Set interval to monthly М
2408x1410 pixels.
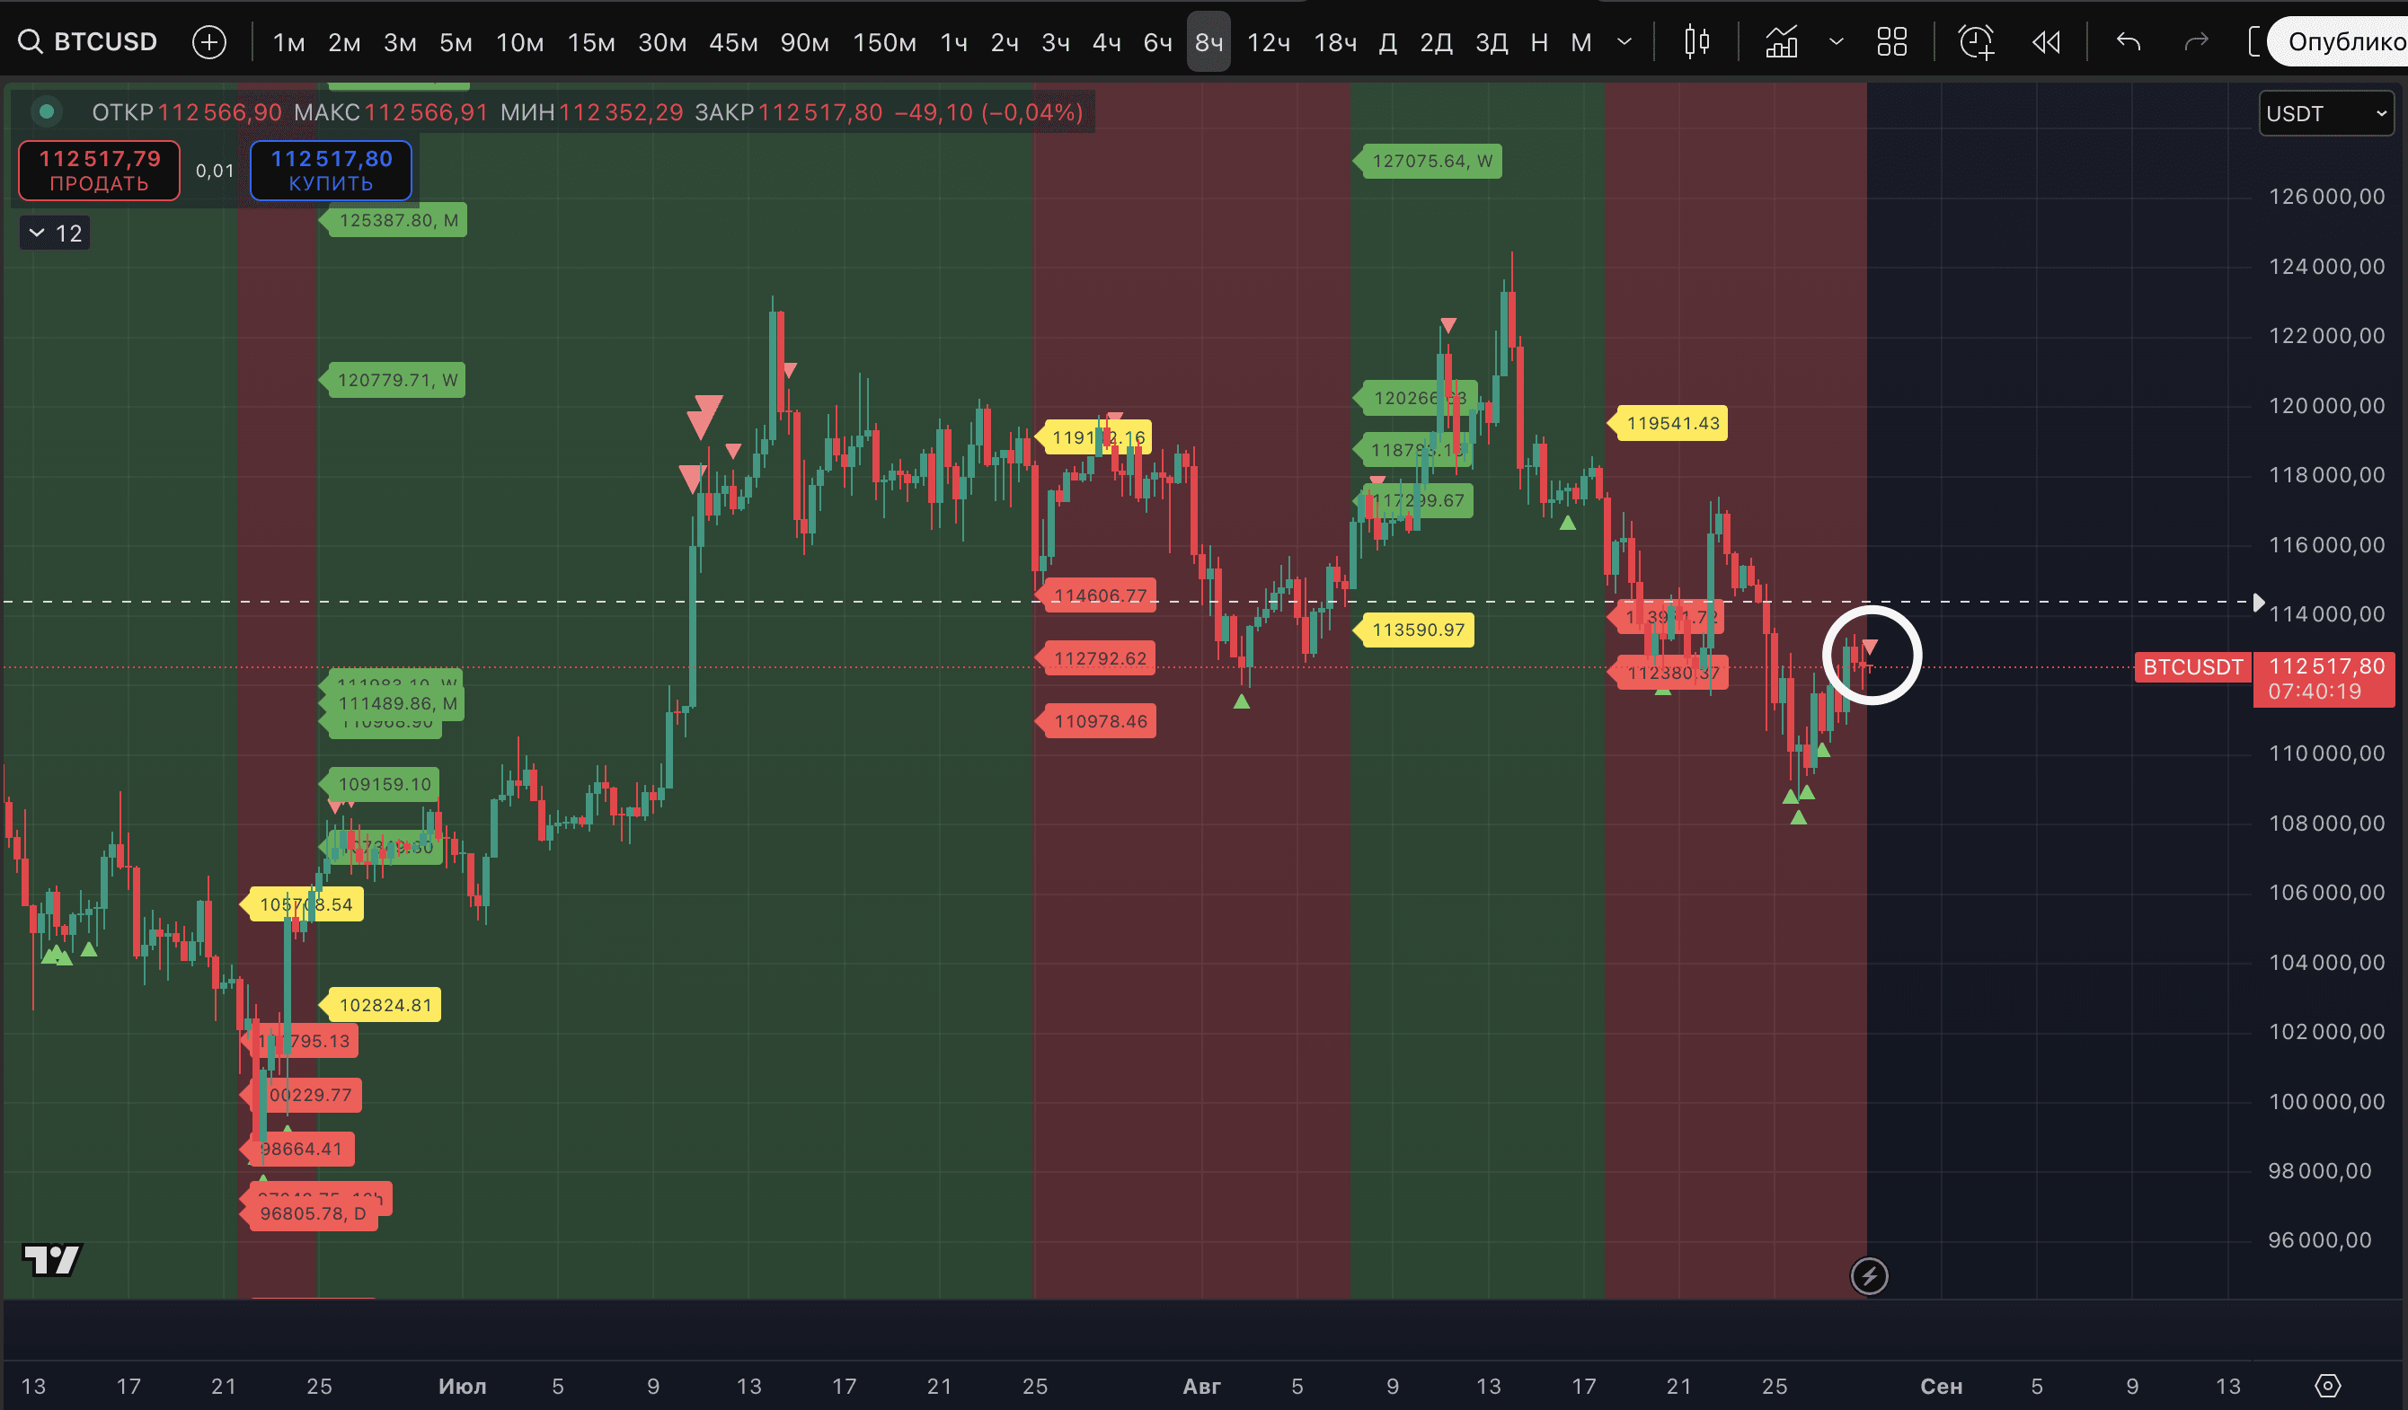tap(1581, 42)
